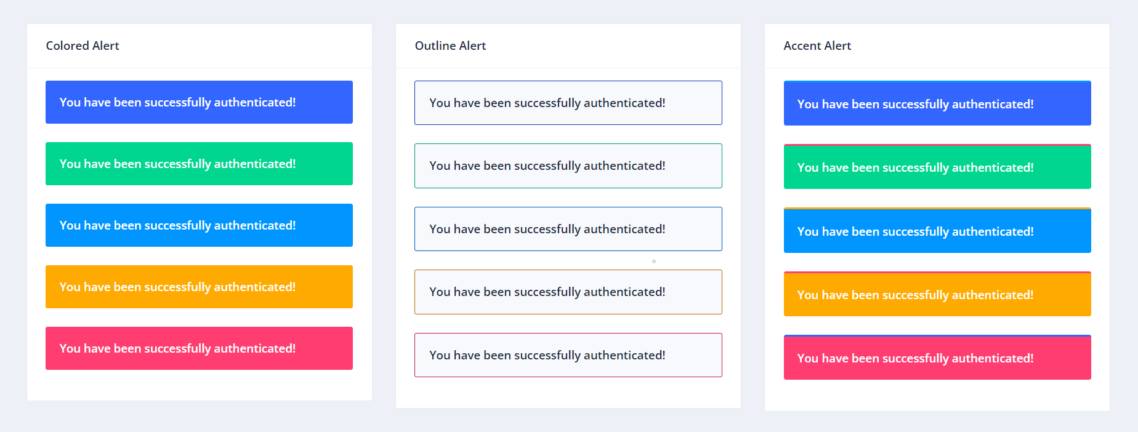Select the green accent alert with pink top
The width and height of the screenshot is (1138, 432).
pyautogui.click(x=937, y=166)
